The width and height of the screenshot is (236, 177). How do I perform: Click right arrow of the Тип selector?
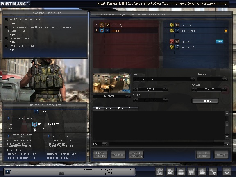(x=165, y=89)
